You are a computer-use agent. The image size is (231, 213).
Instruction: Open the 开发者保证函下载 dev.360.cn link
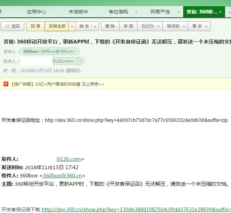click(x=136, y=210)
